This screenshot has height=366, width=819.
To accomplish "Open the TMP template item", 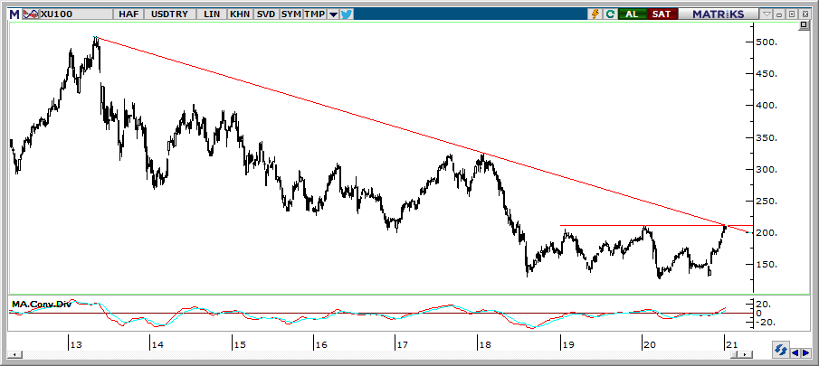I will pos(314,14).
